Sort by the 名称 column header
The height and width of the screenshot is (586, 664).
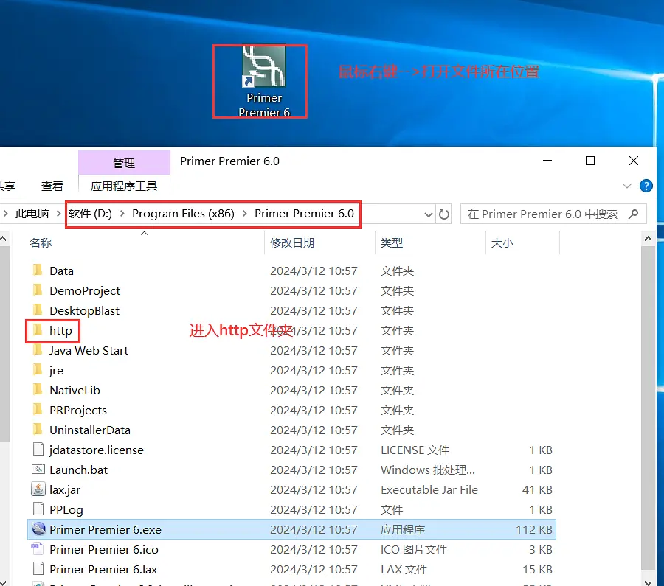(x=41, y=243)
